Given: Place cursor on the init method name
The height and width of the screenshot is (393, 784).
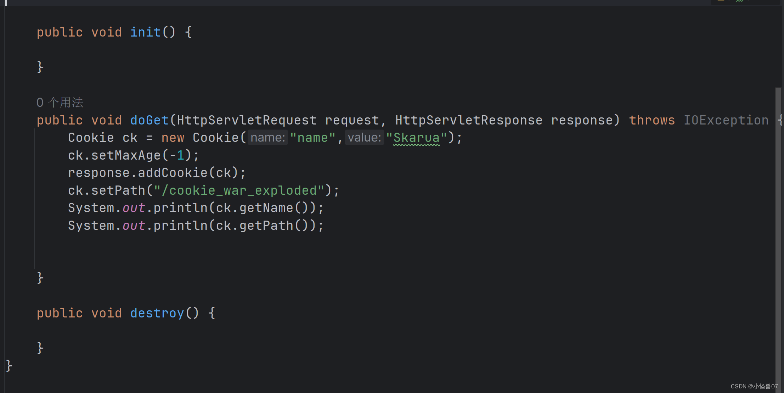Looking at the screenshot, I should point(145,32).
